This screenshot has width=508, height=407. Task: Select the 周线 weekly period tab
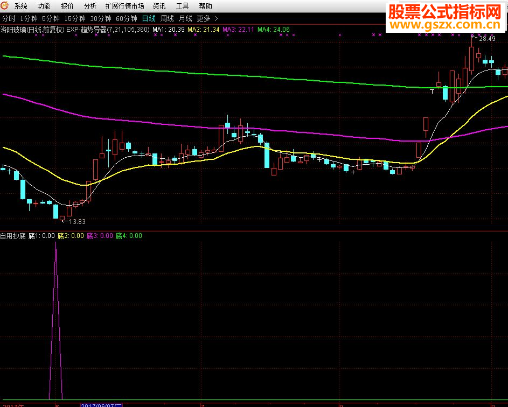[x=167, y=19]
